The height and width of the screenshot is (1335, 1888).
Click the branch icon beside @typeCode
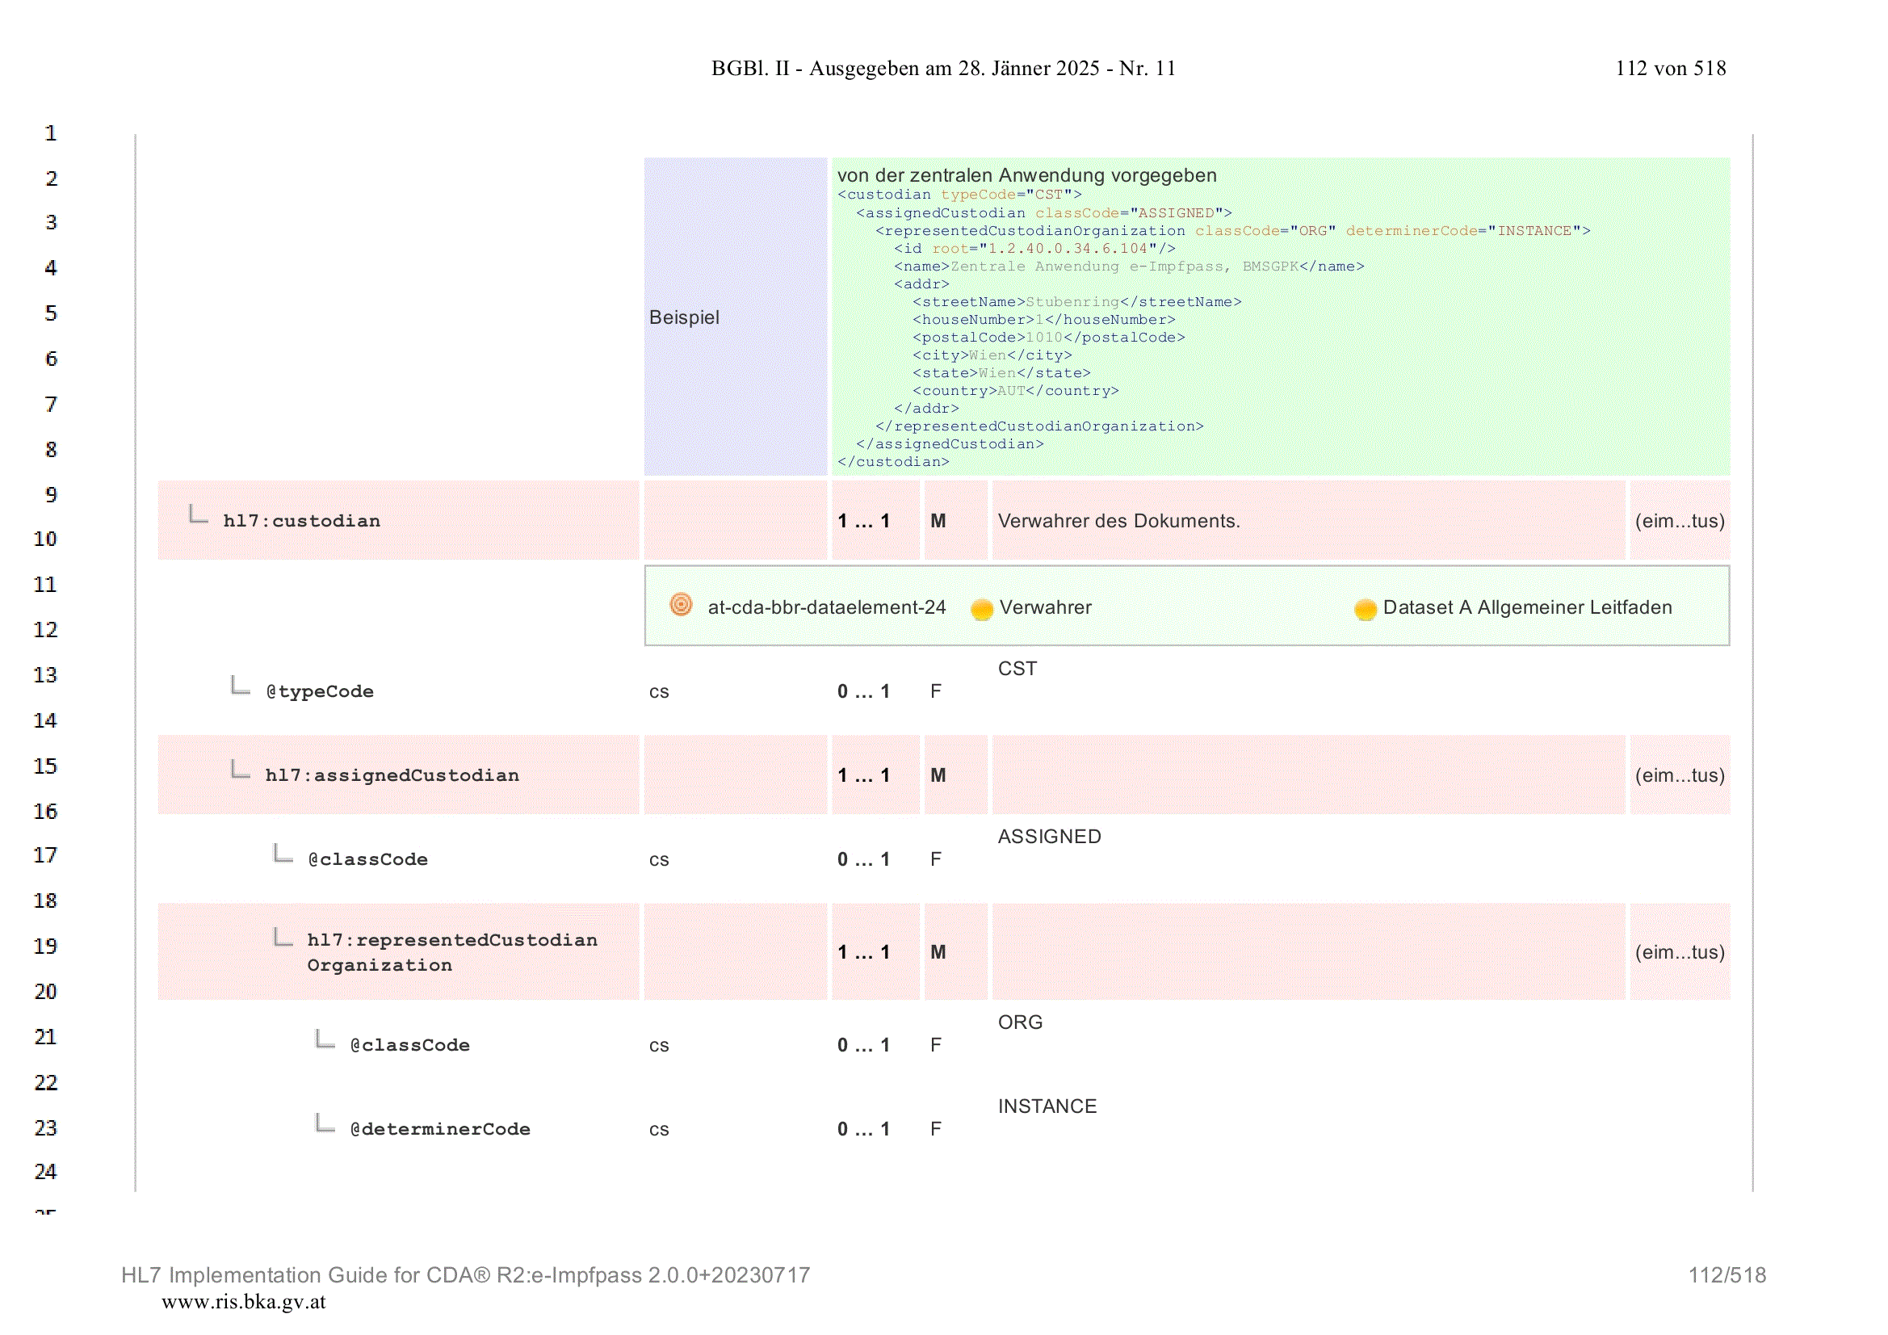coord(240,684)
